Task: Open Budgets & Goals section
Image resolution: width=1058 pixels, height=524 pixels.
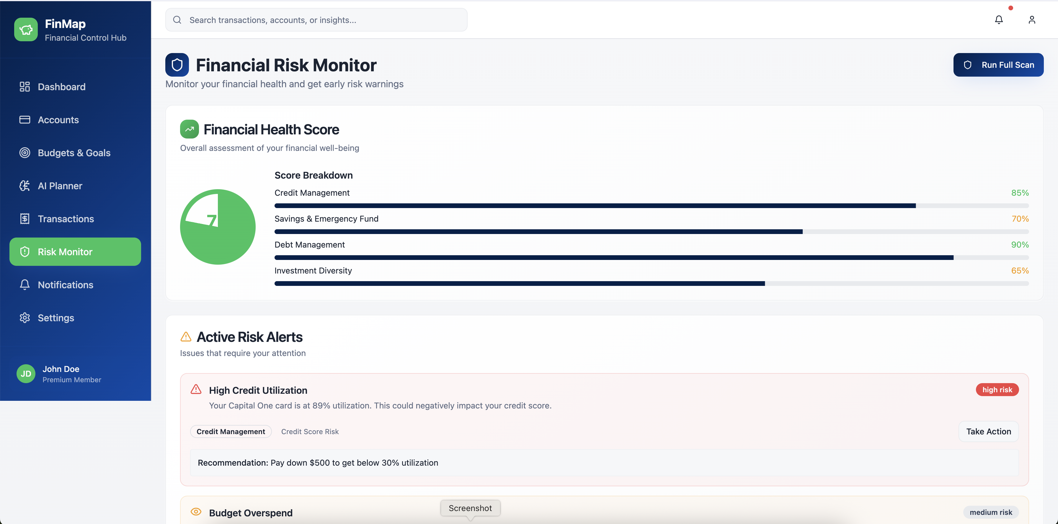Action: pos(75,153)
